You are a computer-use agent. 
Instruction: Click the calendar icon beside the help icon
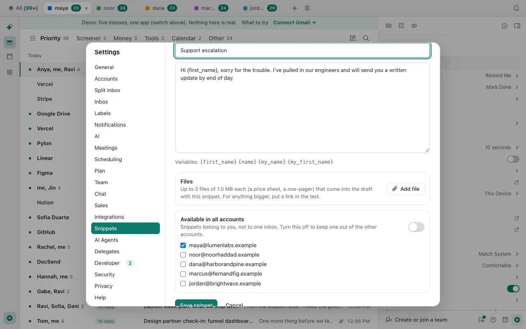[505, 320]
